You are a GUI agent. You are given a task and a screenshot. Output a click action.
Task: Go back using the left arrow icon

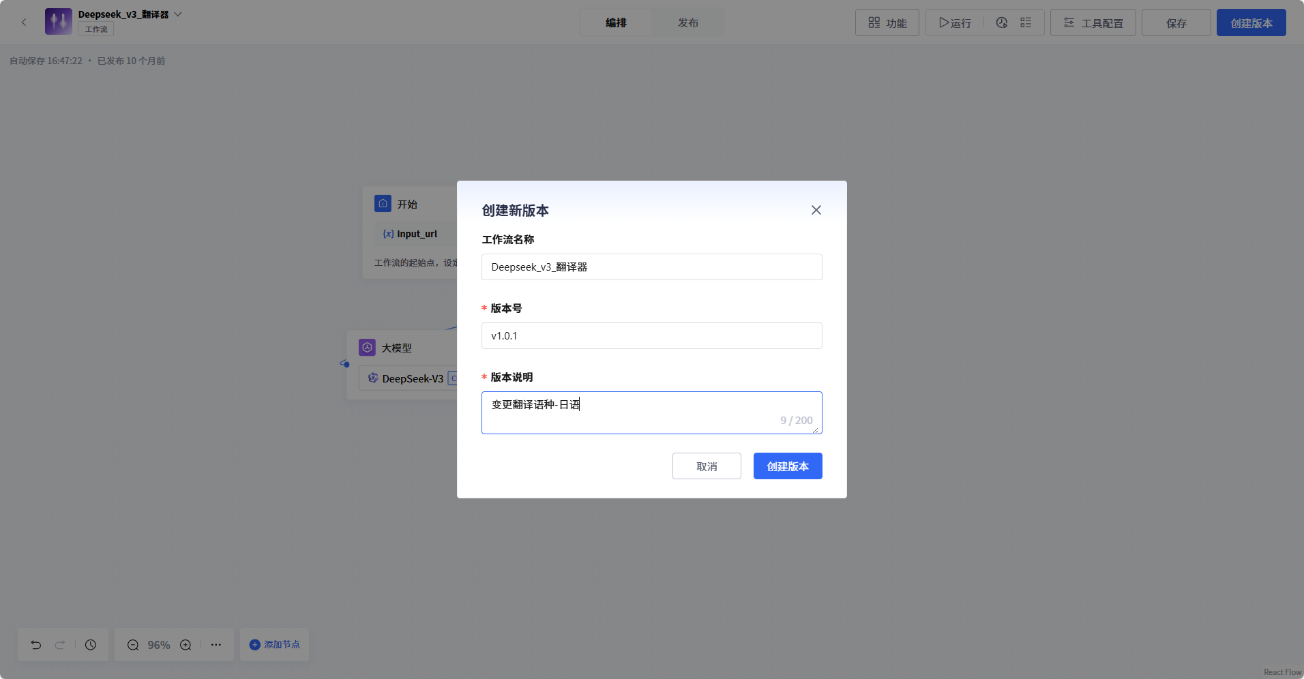pyautogui.click(x=24, y=22)
